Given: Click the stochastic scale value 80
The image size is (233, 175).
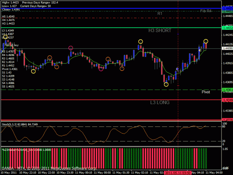Looking at the screenshot, I should click(x=224, y=126).
